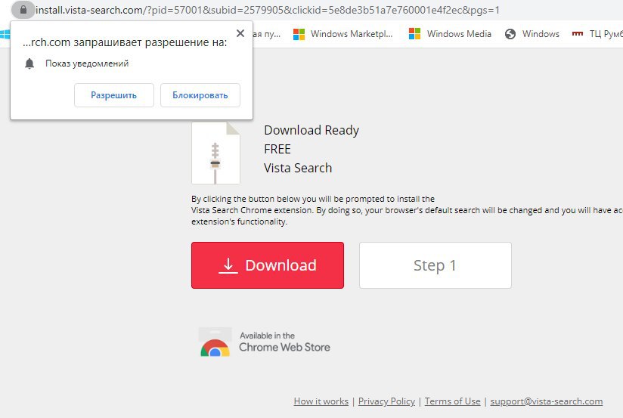Open the Windows bookmark with globe icon
Screen dimensions: 623x418
tap(532, 34)
